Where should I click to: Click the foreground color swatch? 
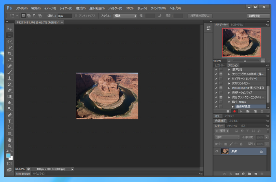8,156
